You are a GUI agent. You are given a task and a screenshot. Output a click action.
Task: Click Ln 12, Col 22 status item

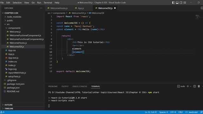[x=151, y=112]
